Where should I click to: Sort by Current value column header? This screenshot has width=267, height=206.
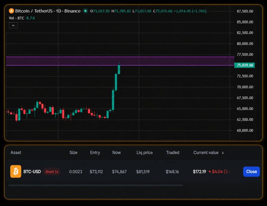click(x=208, y=153)
